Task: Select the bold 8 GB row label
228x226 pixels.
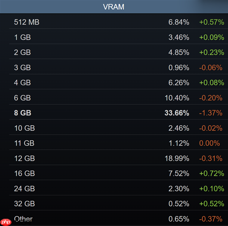Action: coord(23,113)
